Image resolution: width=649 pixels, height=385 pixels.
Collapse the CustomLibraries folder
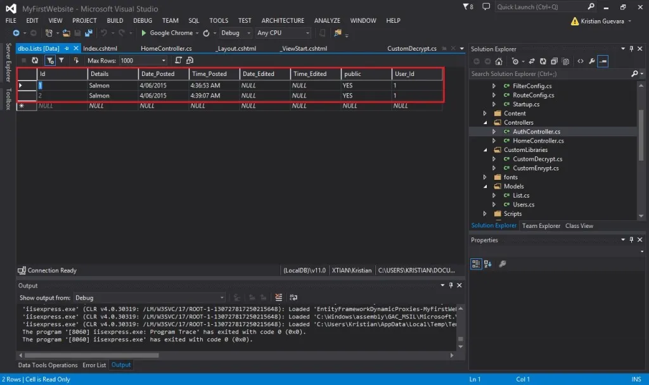click(485, 149)
